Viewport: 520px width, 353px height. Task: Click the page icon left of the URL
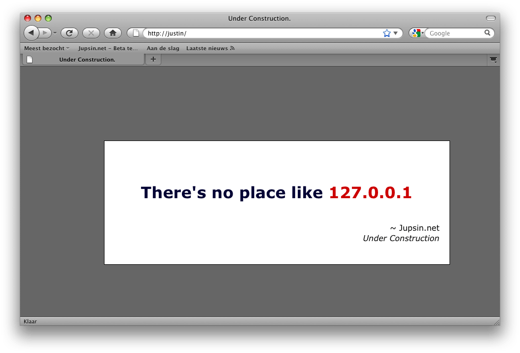pos(136,33)
